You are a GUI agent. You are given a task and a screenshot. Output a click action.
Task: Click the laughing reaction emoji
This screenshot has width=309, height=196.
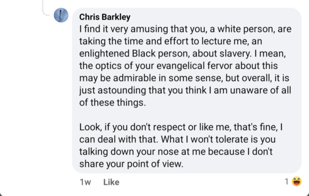[297, 181]
